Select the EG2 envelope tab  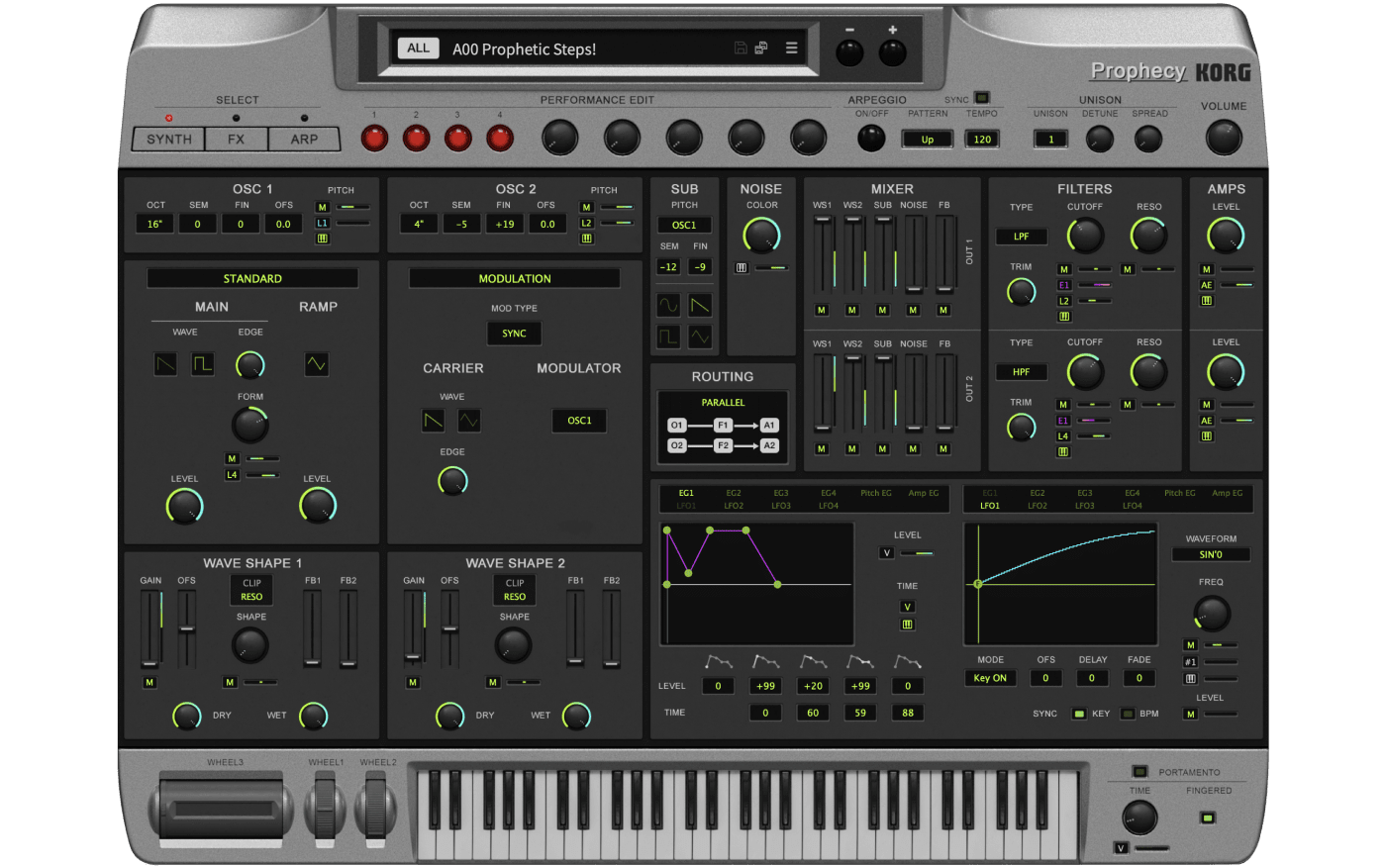pos(734,493)
